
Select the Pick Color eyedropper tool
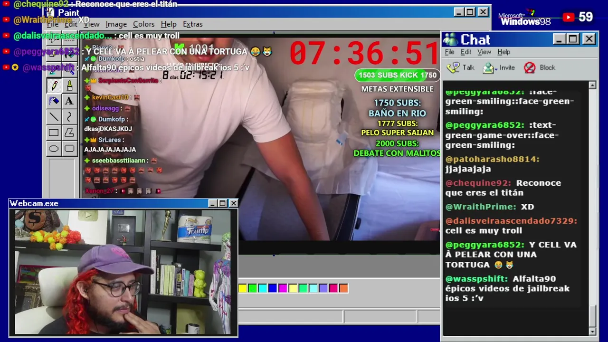pyautogui.click(x=54, y=70)
